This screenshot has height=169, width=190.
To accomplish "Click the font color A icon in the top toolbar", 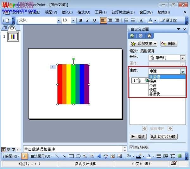I will tap(150, 20).
